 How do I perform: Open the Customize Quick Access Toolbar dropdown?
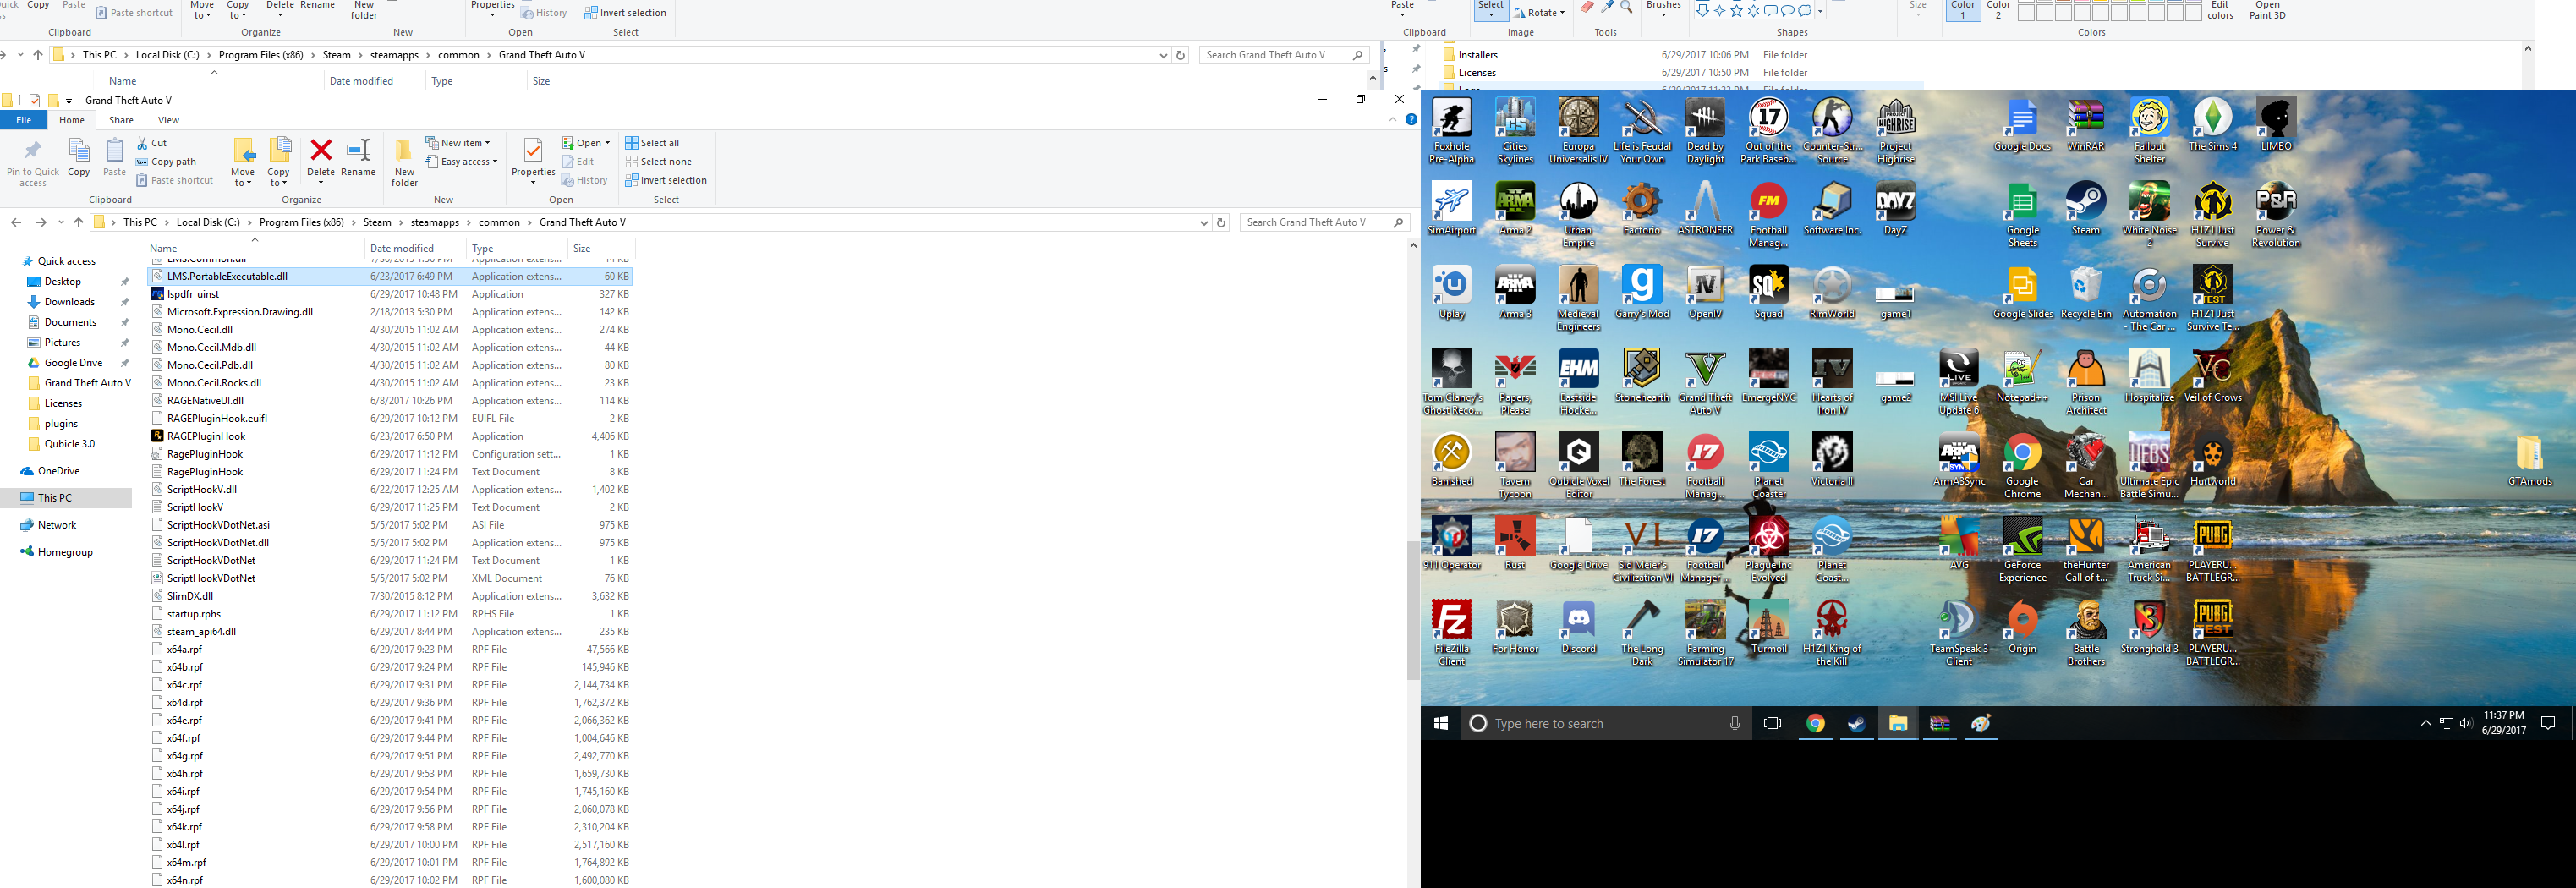point(69,101)
